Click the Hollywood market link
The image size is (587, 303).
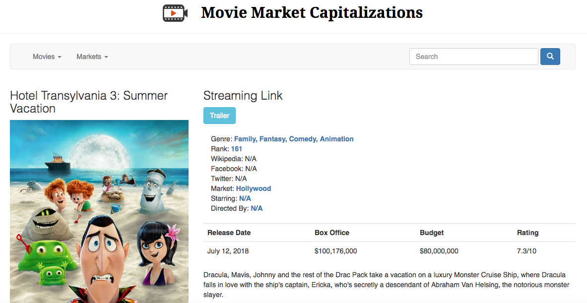coord(253,188)
